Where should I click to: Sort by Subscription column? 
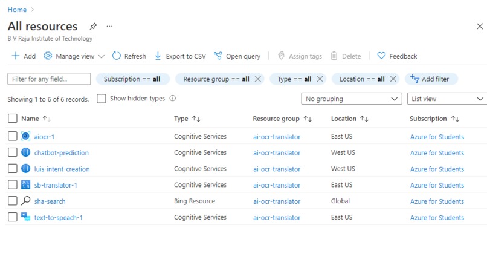(434, 119)
